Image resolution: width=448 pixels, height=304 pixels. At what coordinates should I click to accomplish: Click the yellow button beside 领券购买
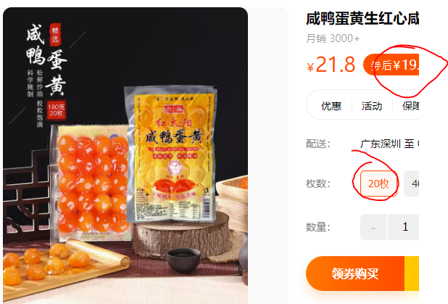pyautogui.click(x=412, y=274)
